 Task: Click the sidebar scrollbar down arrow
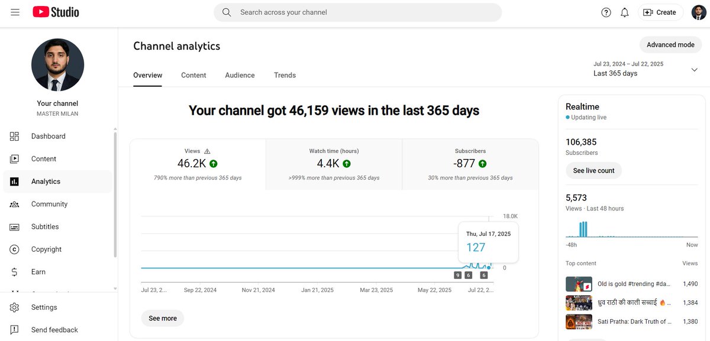[115, 289]
